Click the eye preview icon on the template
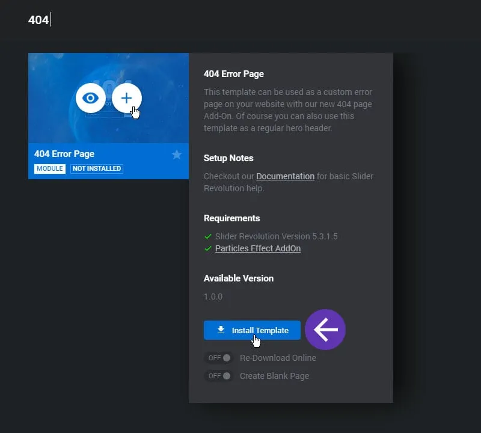The height and width of the screenshot is (433, 481). point(91,98)
